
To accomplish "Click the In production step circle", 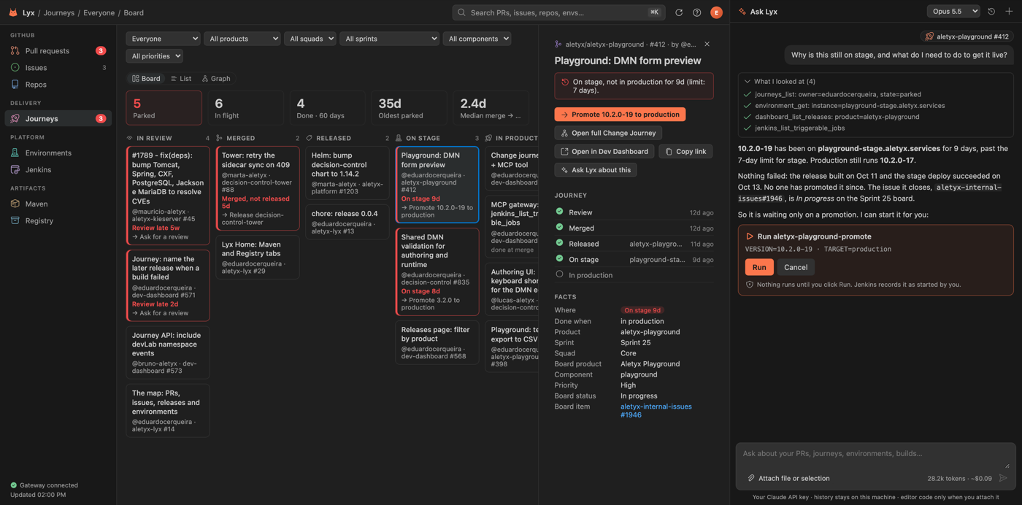I will coord(560,274).
